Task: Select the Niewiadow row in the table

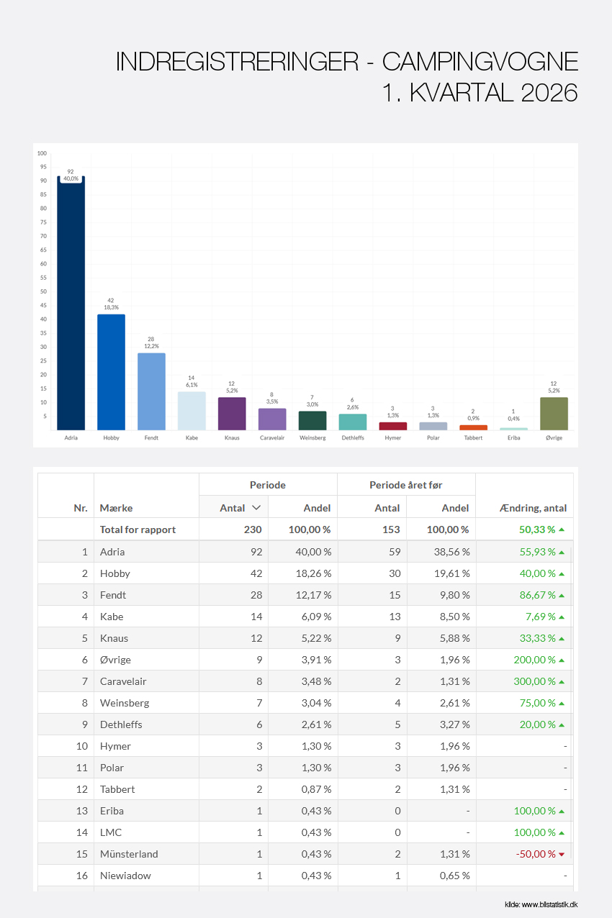Action: pos(125,876)
